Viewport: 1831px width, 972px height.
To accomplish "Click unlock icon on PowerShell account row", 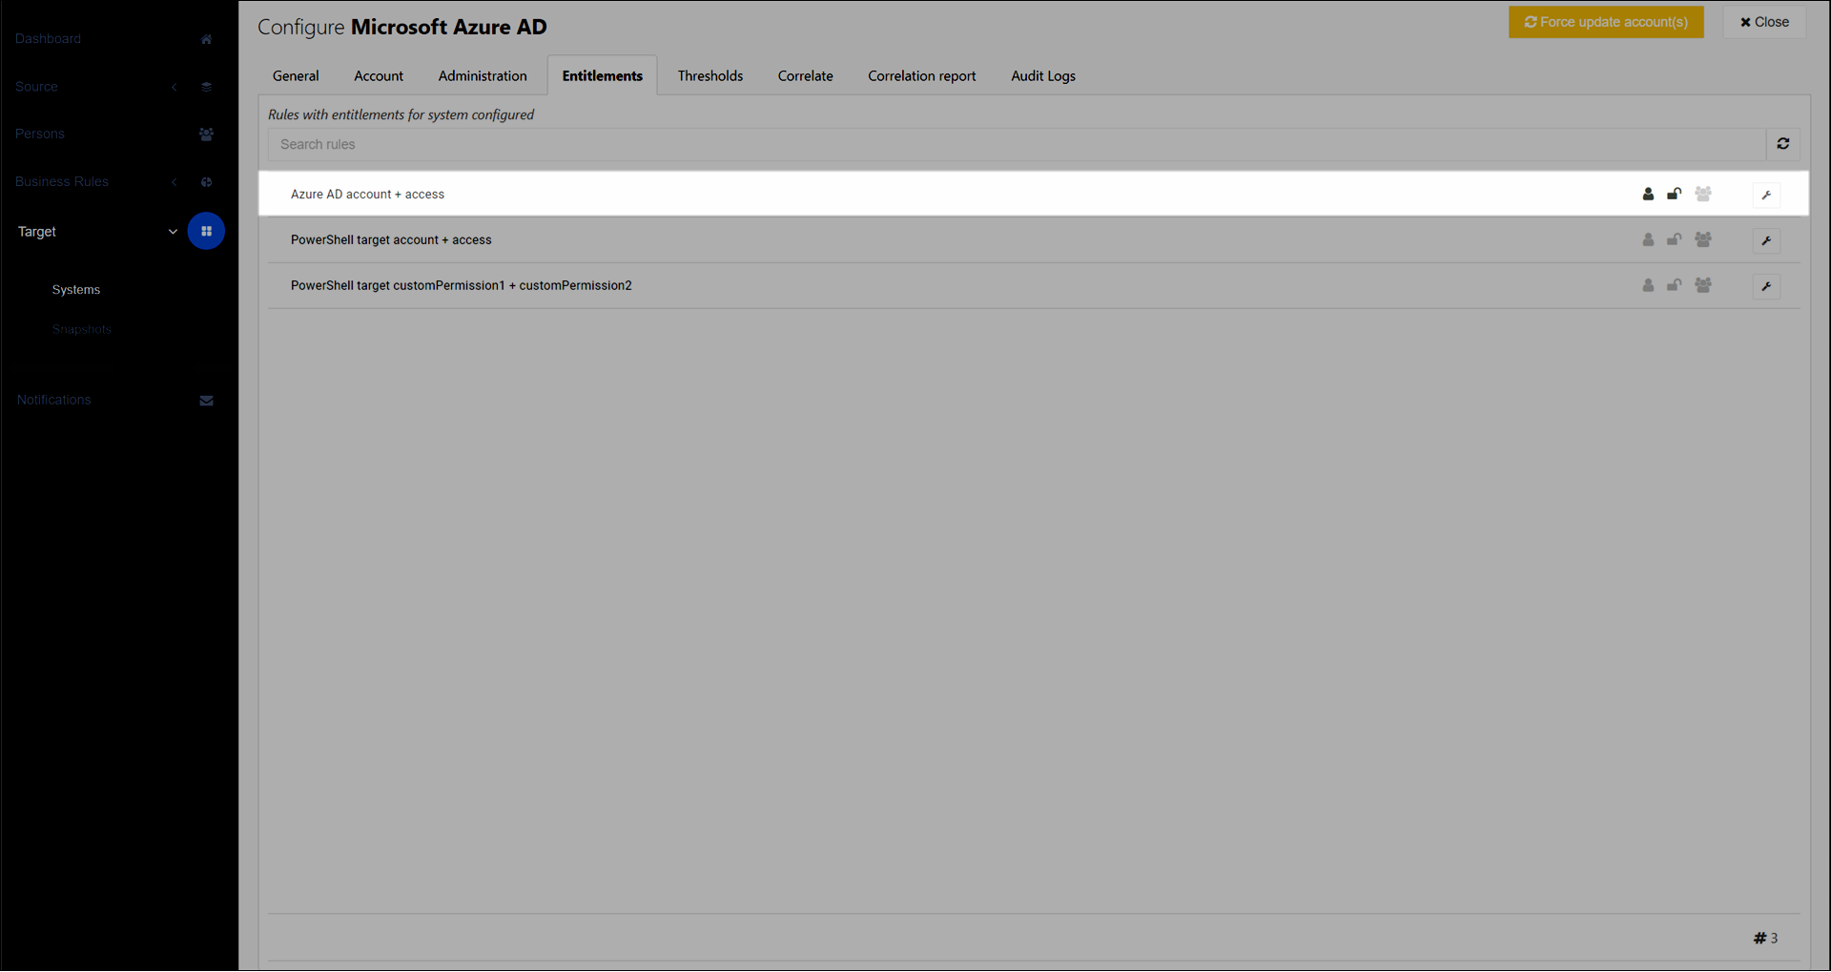I will [1674, 239].
